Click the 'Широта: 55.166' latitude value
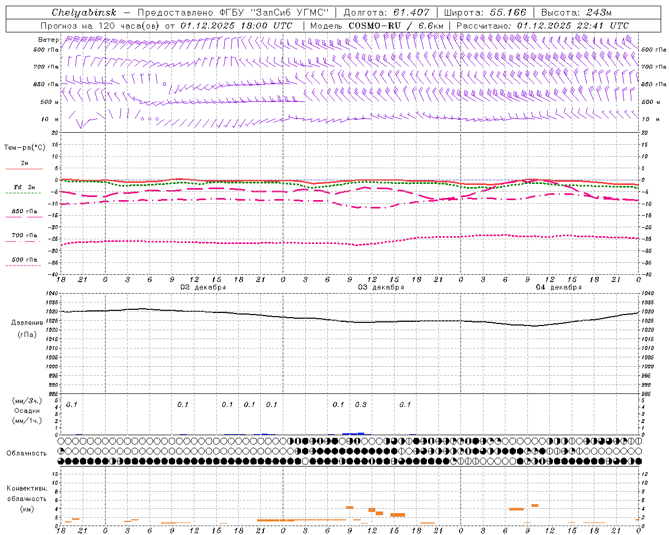Image resolution: width=669 pixels, height=535 pixels. [485, 13]
